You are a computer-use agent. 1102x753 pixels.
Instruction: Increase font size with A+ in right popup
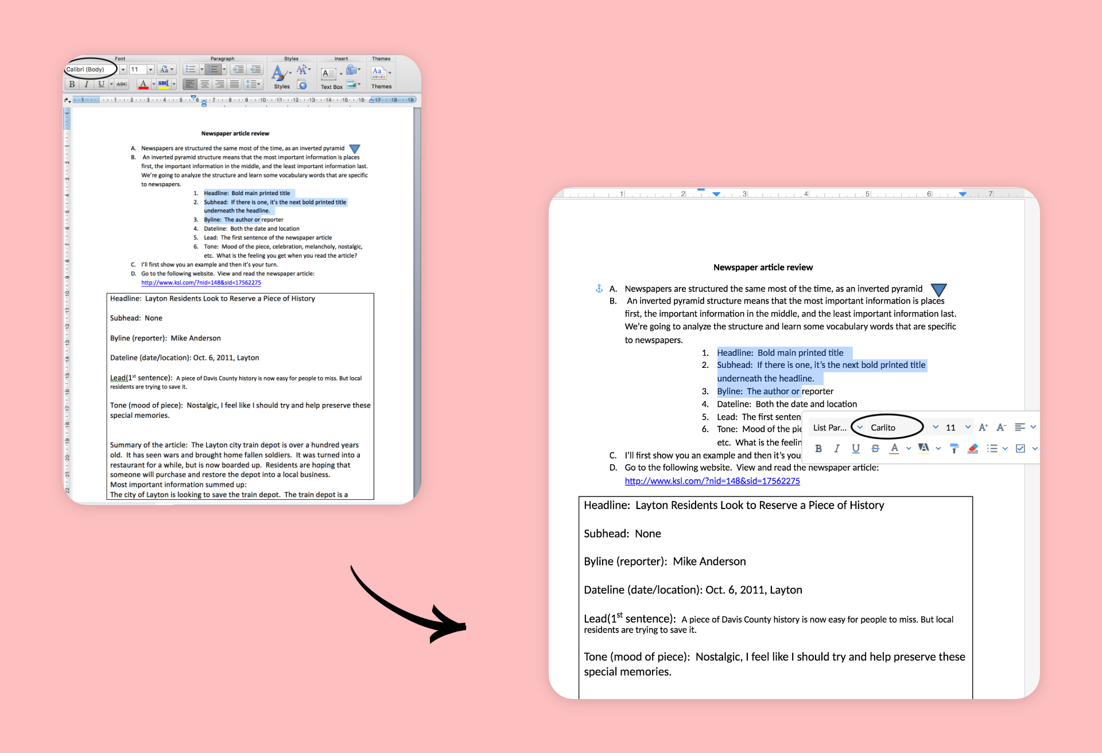tap(983, 427)
